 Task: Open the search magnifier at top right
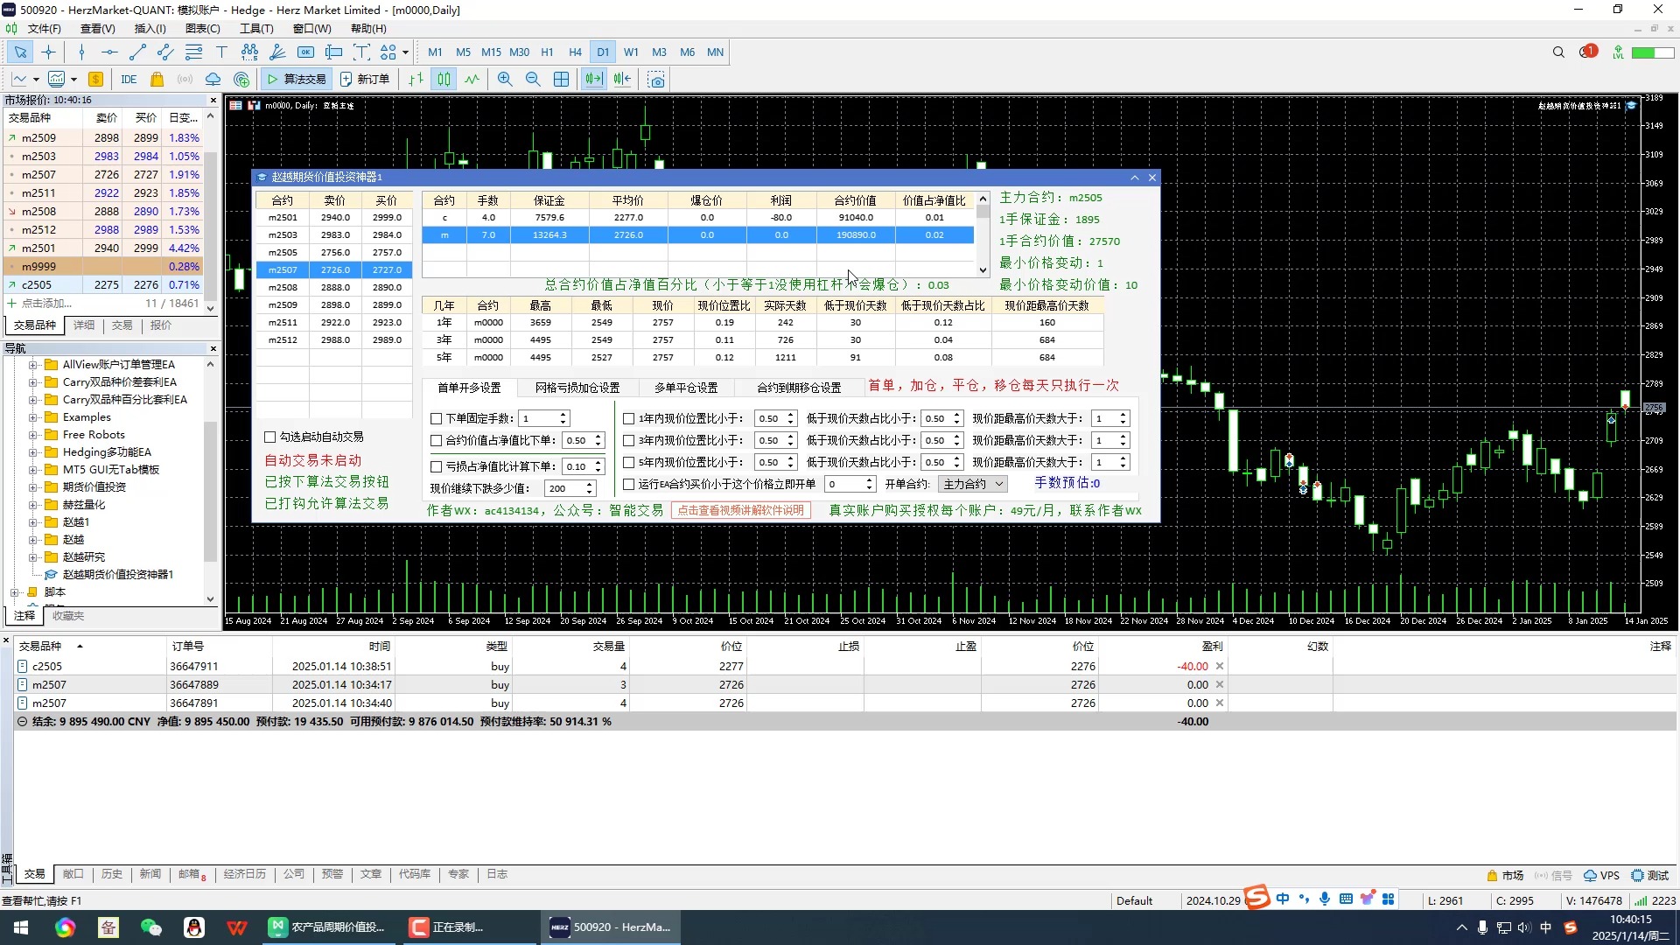pos(1558,52)
